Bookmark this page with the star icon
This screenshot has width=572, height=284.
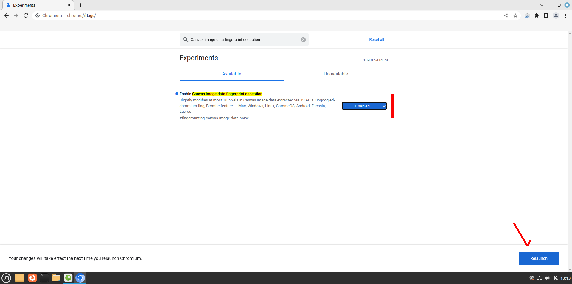pos(515,16)
